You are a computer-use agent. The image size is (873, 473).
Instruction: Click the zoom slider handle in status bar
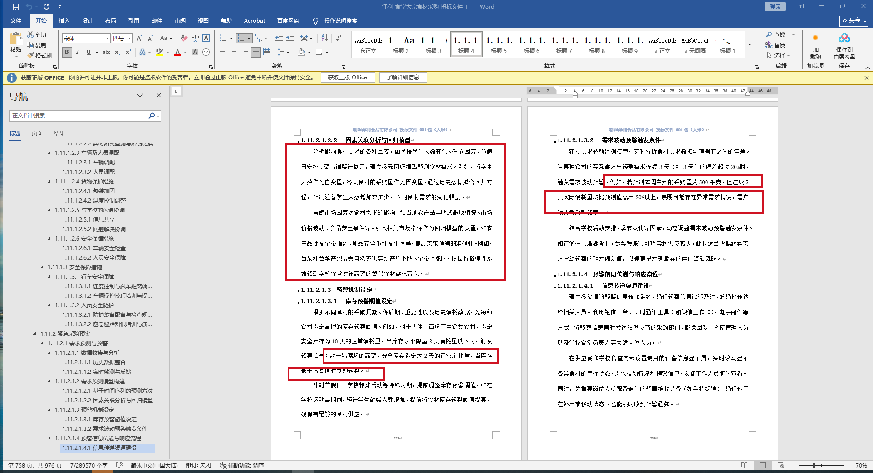pos(814,465)
